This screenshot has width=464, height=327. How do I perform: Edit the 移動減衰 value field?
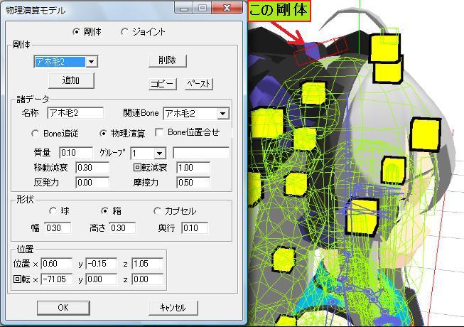click(x=92, y=168)
